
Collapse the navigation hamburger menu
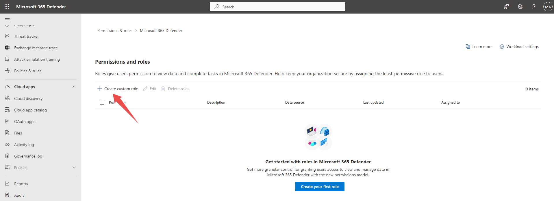pyautogui.click(x=7, y=20)
